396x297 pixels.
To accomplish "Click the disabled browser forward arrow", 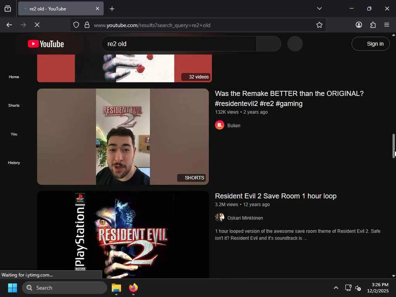I will [23, 25].
